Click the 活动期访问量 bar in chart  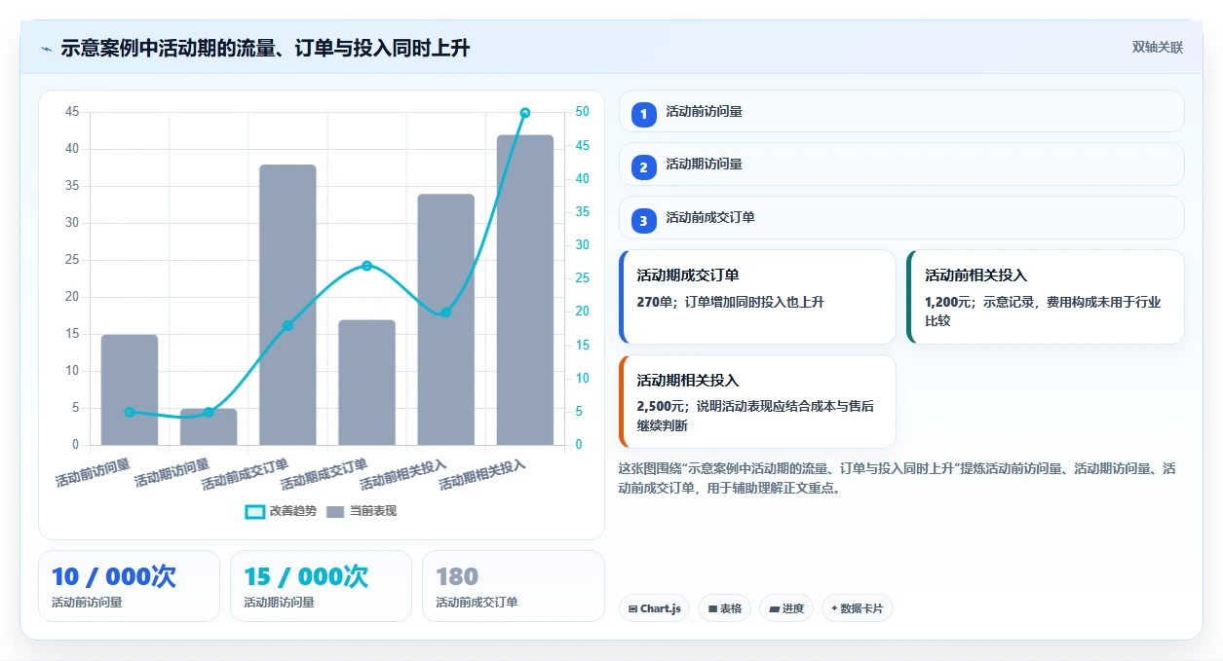[209, 426]
